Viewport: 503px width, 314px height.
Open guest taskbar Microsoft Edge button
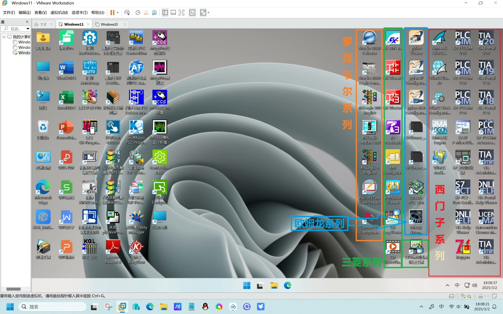pyautogui.click(x=288, y=285)
